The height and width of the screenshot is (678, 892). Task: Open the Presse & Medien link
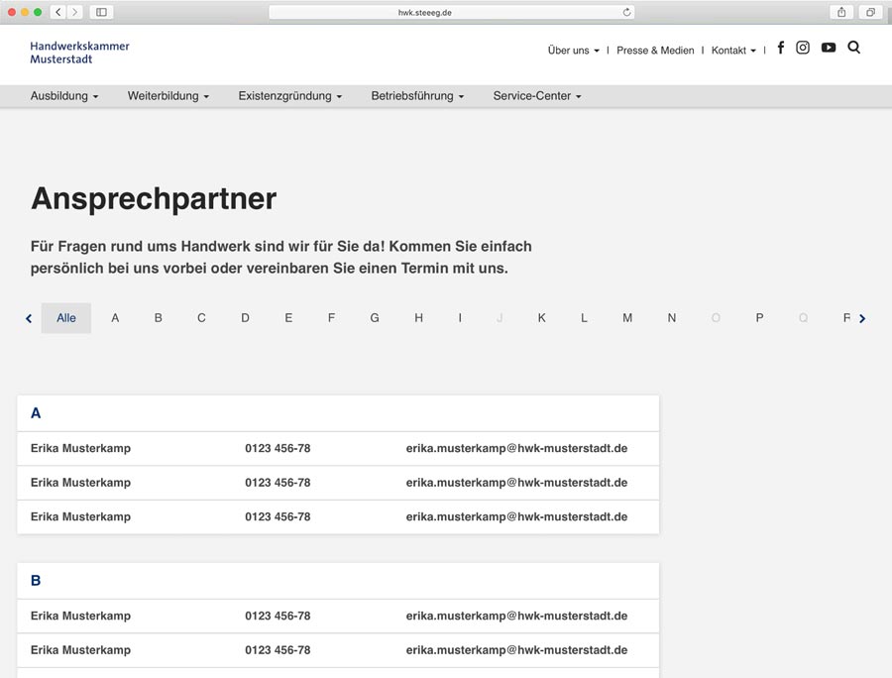click(655, 51)
